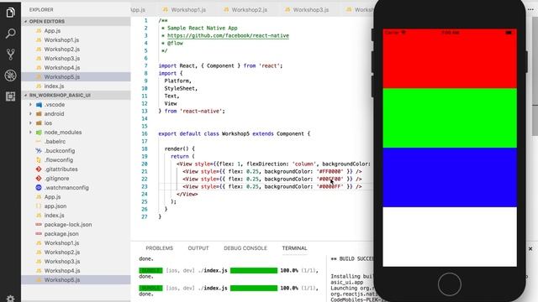The width and height of the screenshot is (538, 302).
Task: Expand the android folder arrow
Action: click(30, 114)
